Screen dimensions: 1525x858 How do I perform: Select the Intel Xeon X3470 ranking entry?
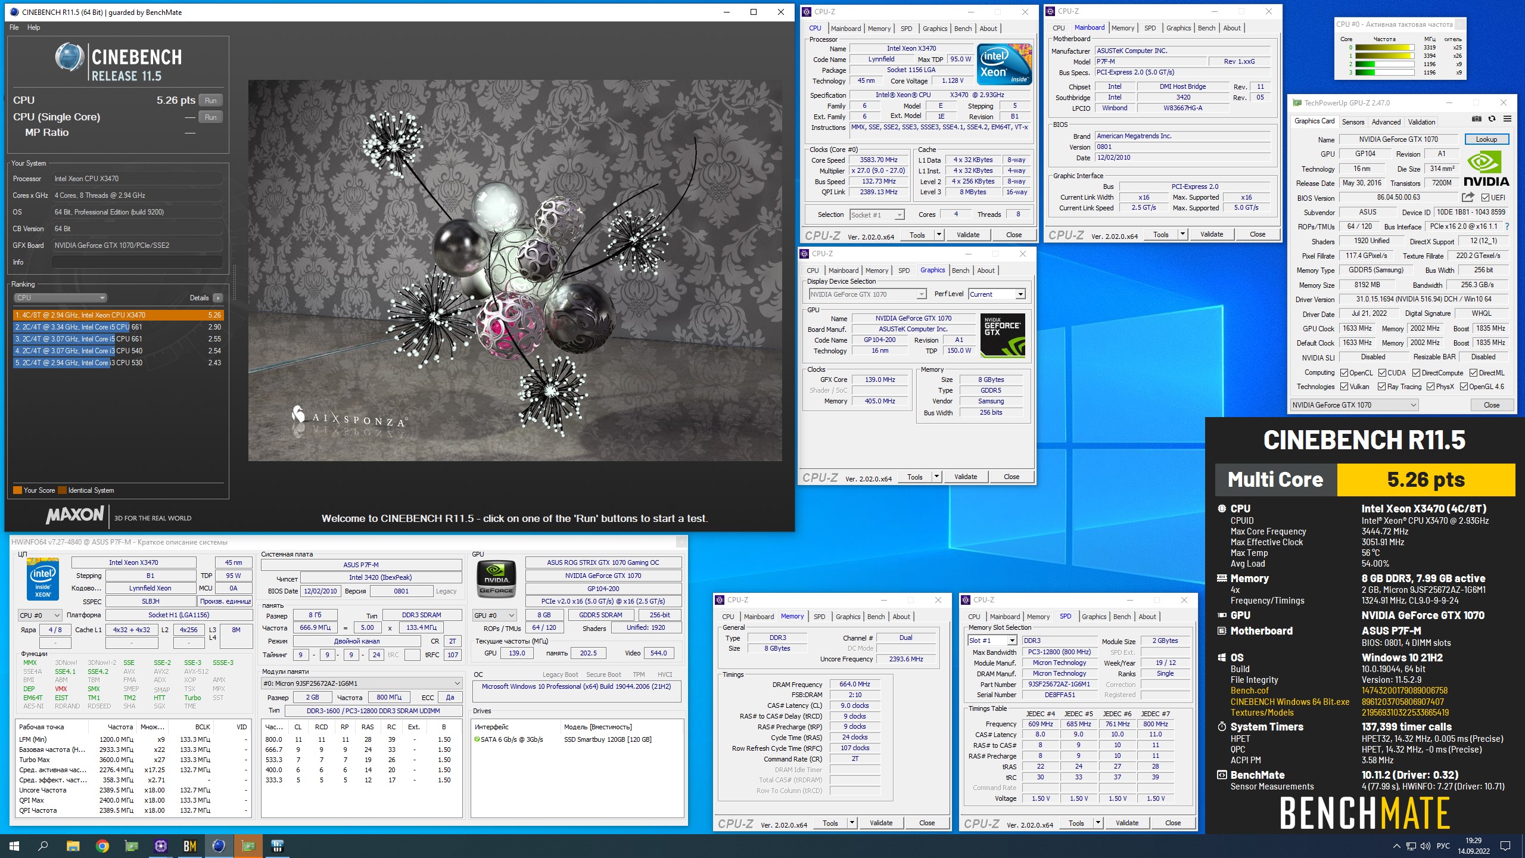click(x=118, y=315)
